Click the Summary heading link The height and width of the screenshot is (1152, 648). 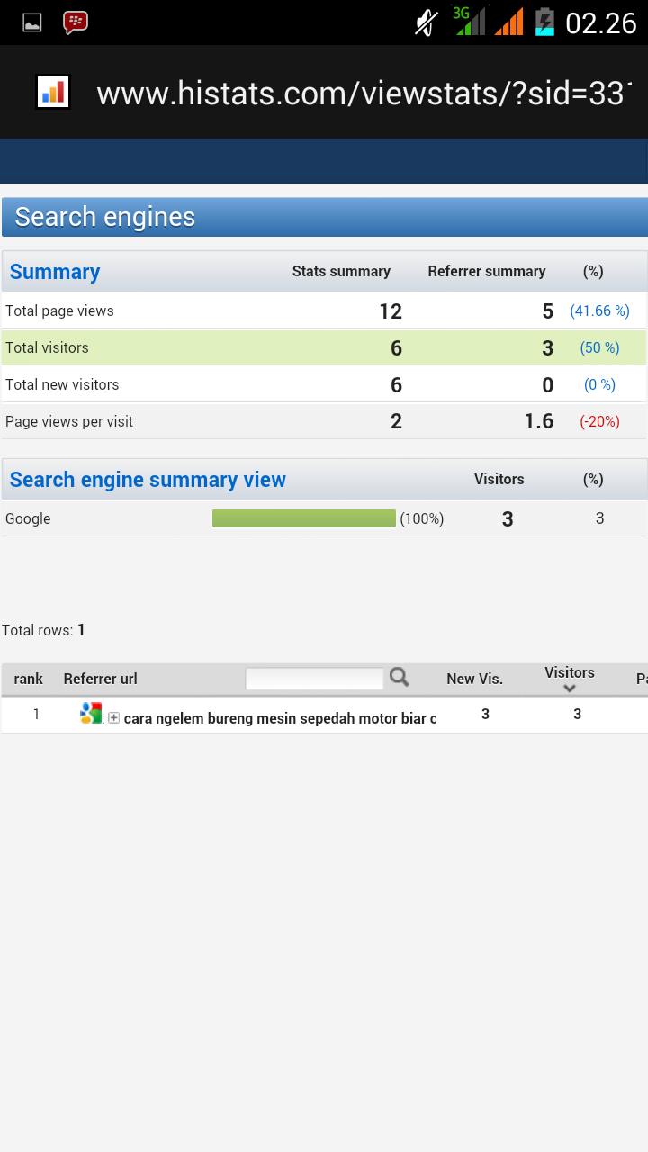point(55,272)
